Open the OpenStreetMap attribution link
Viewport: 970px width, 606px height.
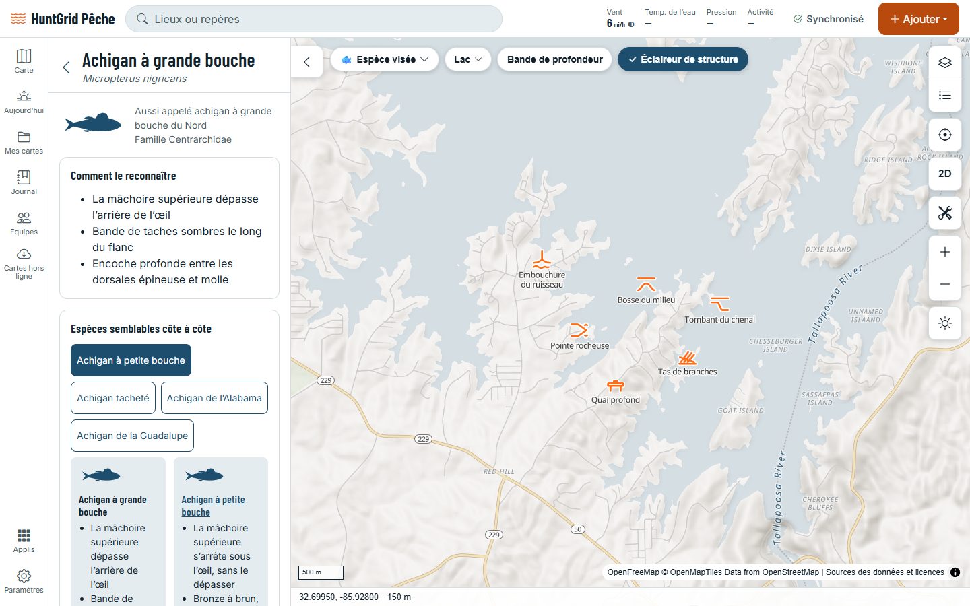point(791,572)
